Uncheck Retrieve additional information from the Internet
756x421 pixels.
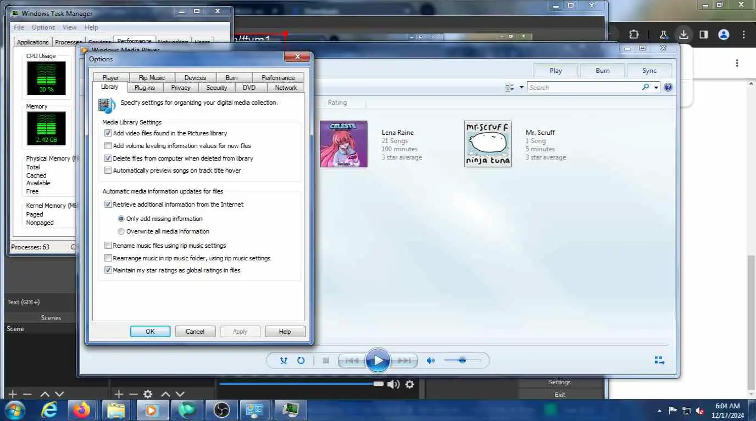(108, 204)
